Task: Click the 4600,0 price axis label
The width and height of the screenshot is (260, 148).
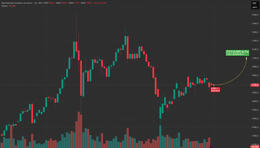Action: coord(255,101)
